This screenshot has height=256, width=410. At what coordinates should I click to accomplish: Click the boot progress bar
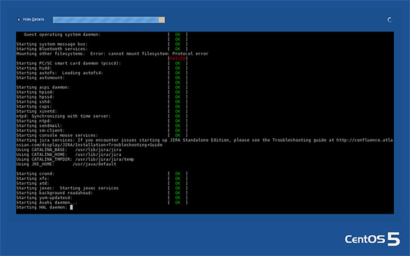(109, 20)
